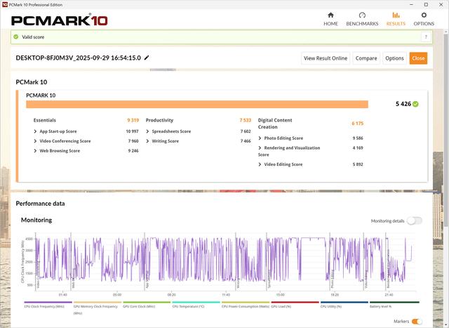Click the Video Editing value 5 892
Viewport: 449px width, 328px height.
[x=358, y=164]
